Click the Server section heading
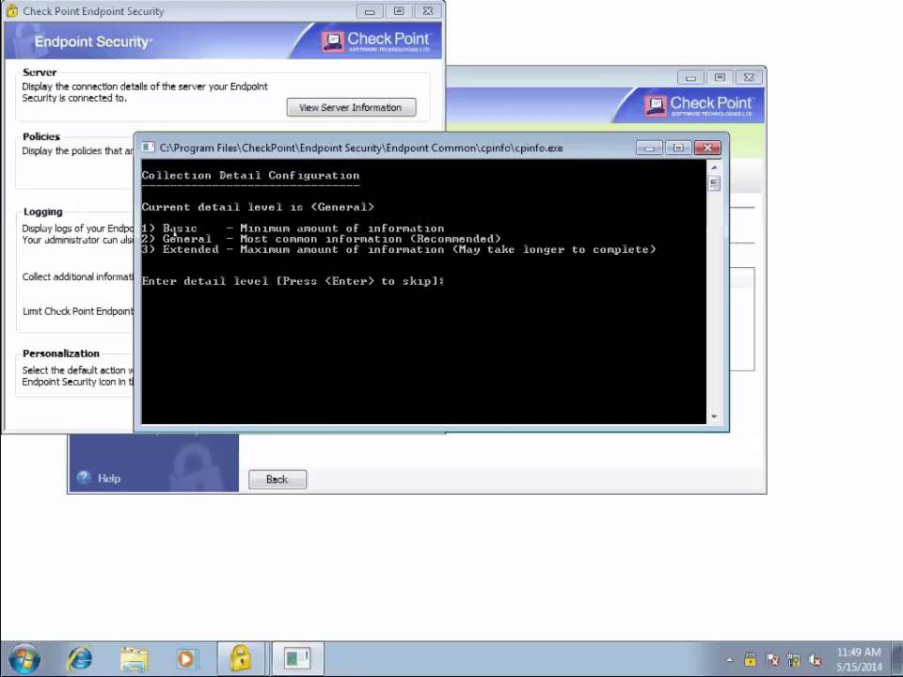This screenshot has width=903, height=677. [x=40, y=72]
